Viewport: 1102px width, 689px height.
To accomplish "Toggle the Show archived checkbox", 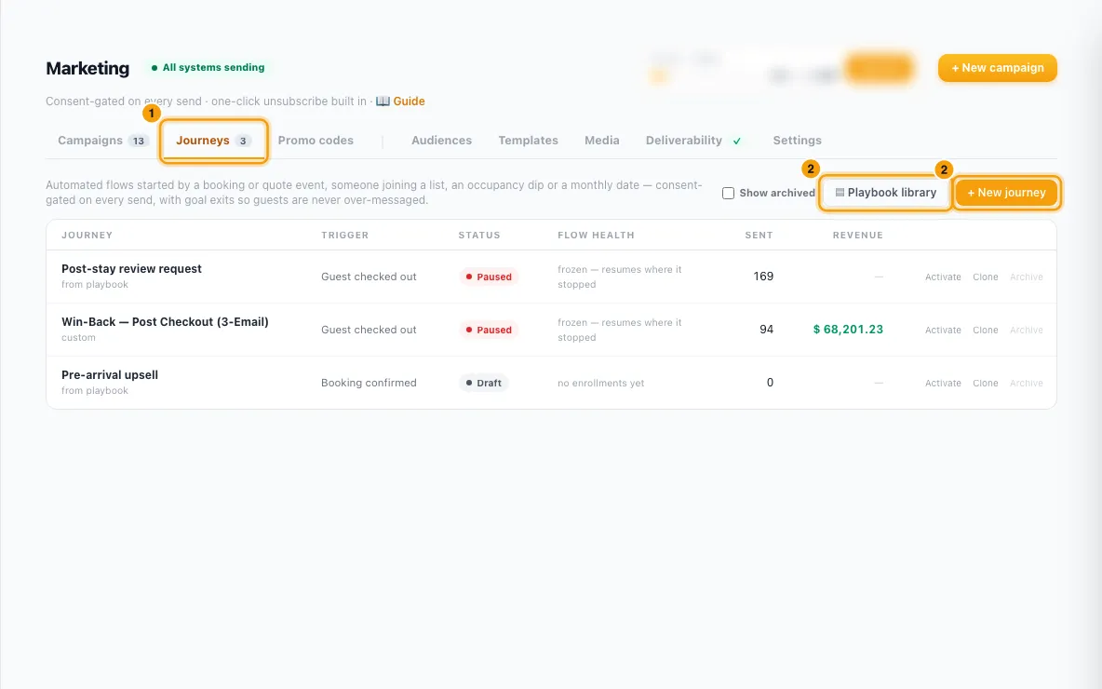I will point(728,193).
